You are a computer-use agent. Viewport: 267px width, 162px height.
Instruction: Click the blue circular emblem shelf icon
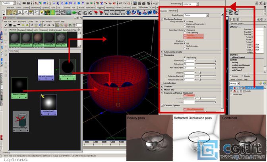coord(128,12)
